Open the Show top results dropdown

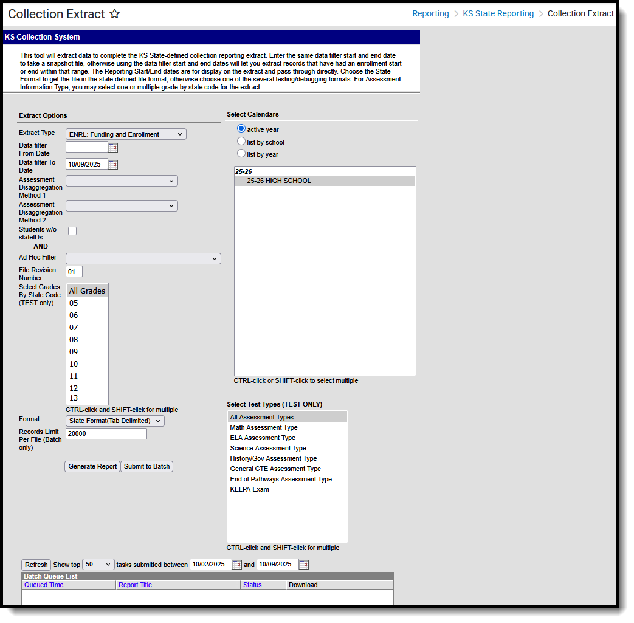click(98, 565)
